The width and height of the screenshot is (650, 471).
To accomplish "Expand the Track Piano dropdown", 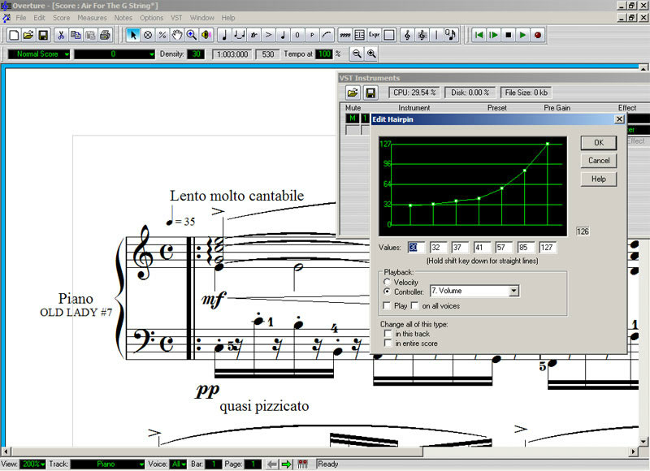I will 141,464.
